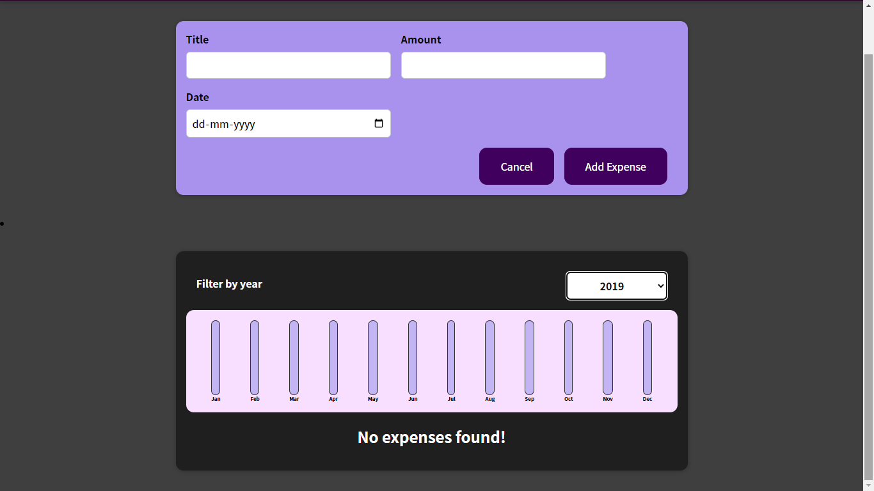The image size is (874, 491).
Task: Click the 'No expenses found!' message
Action: [431, 437]
